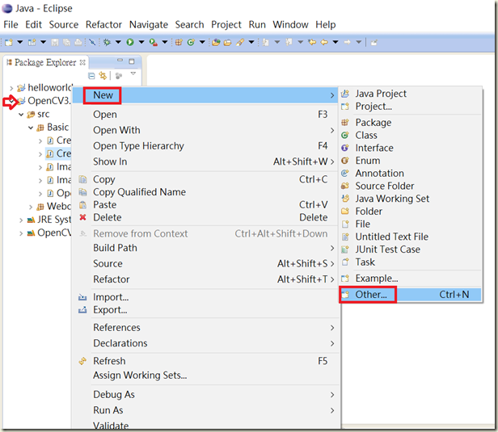Expand the Webc package node

coord(31,208)
